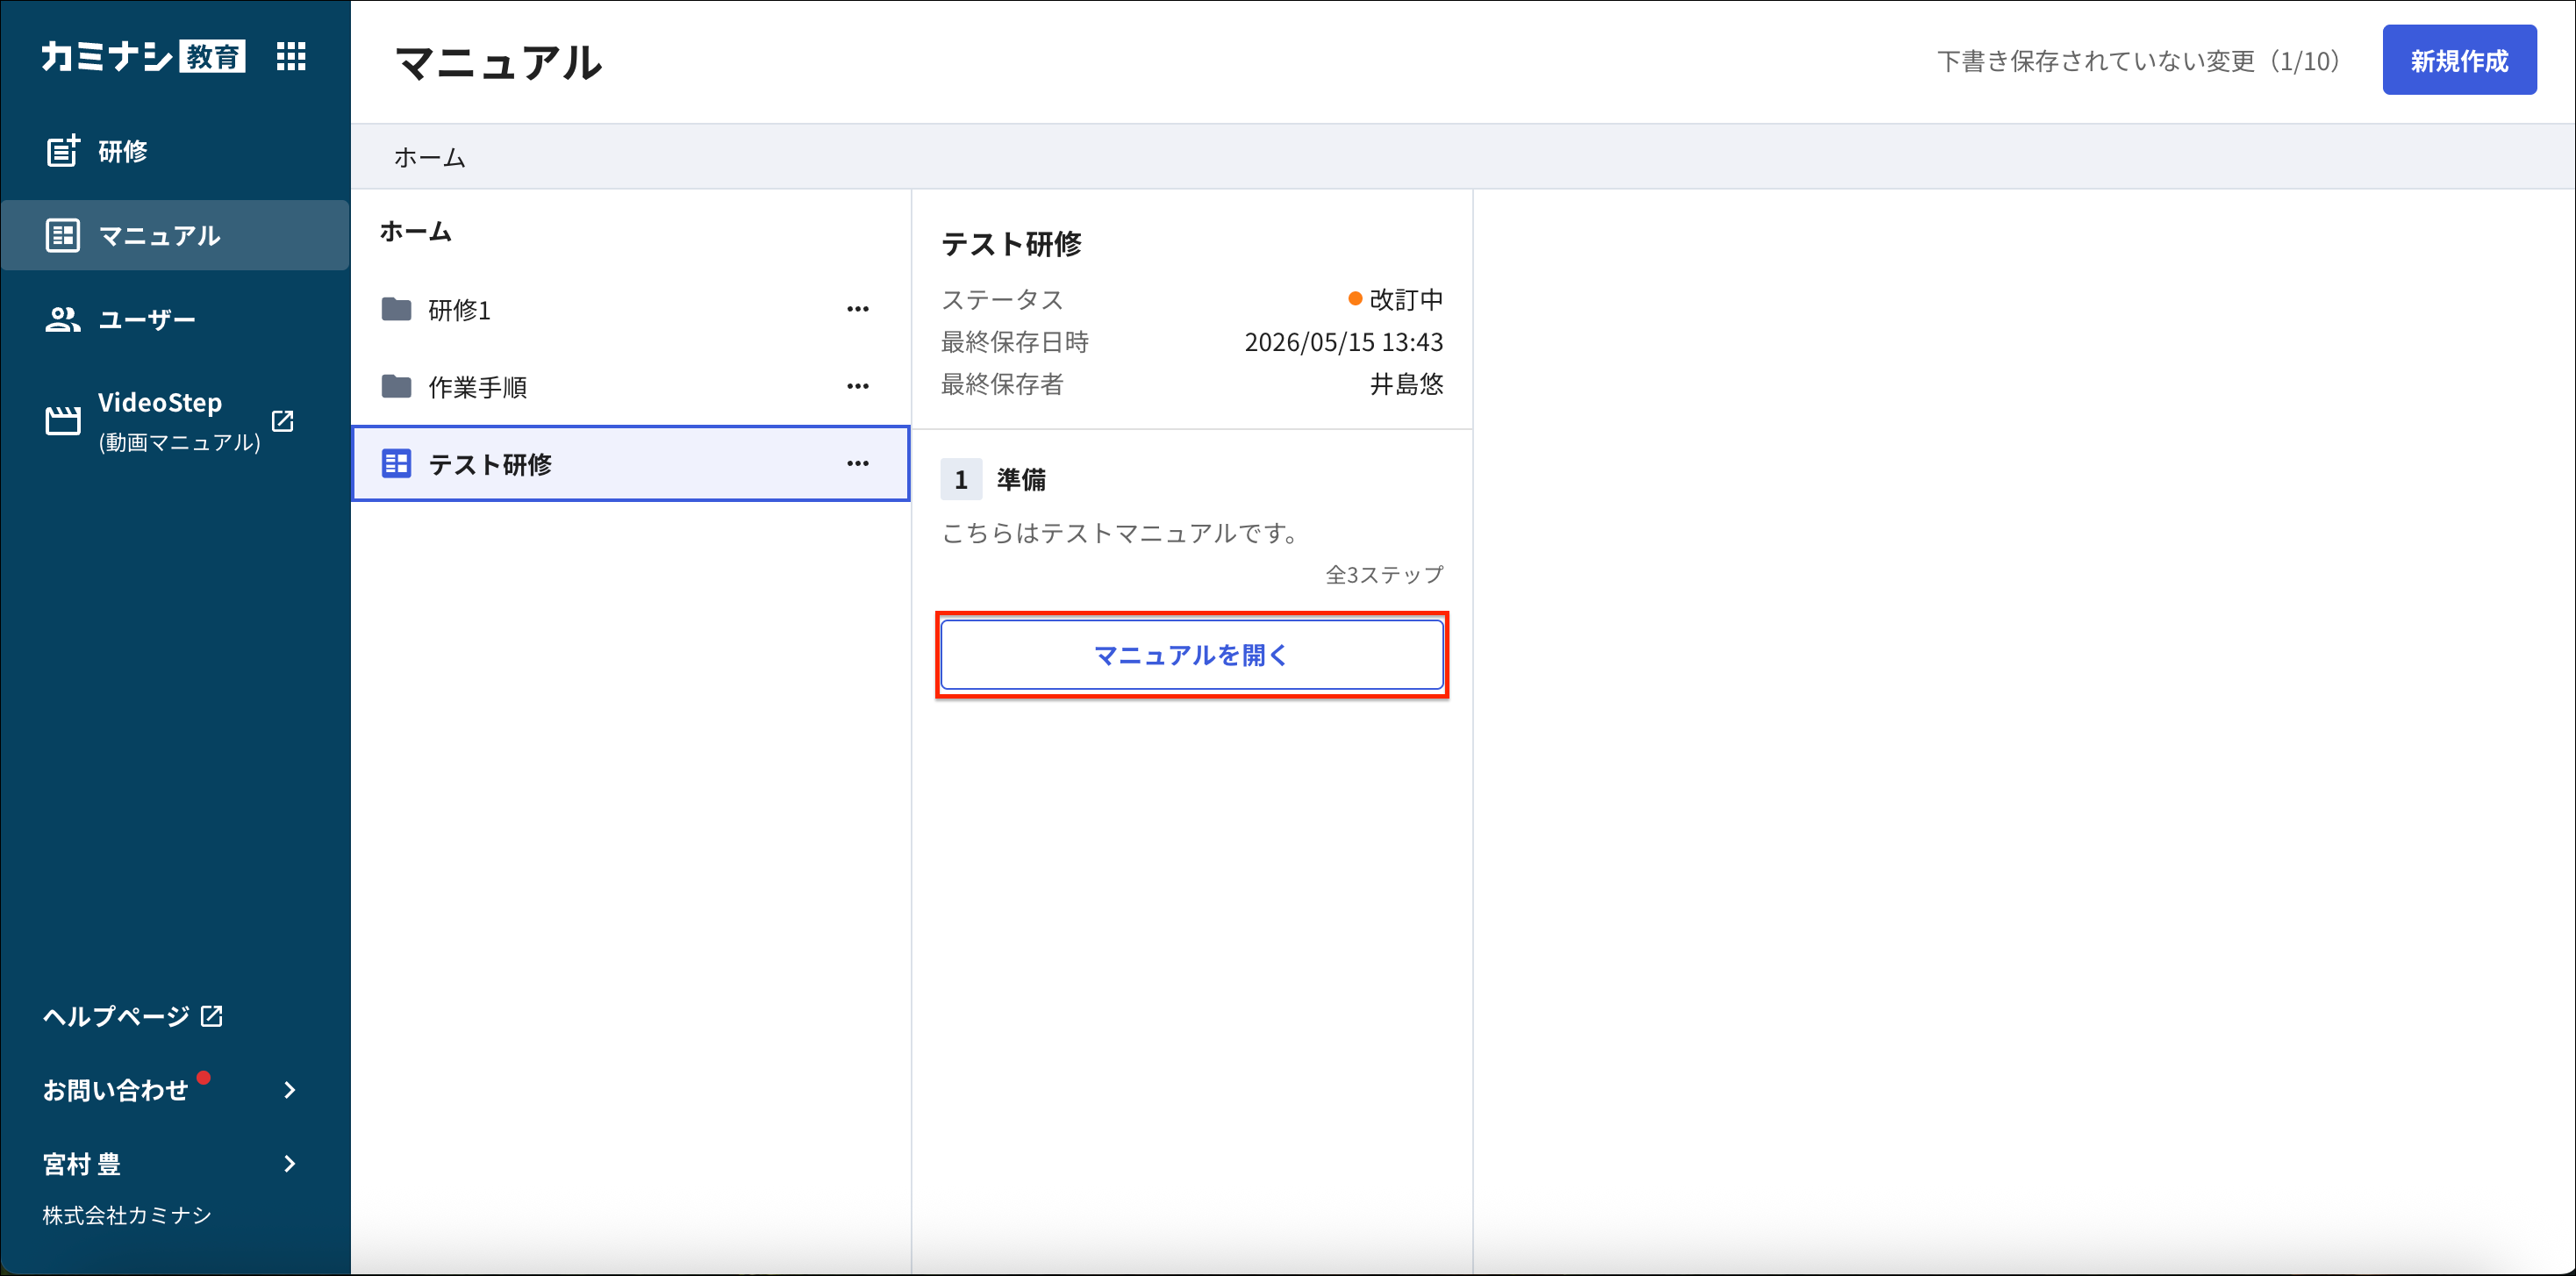Open more options for 研修1 folder
Viewport: 2576px width, 1276px height.
(858, 309)
